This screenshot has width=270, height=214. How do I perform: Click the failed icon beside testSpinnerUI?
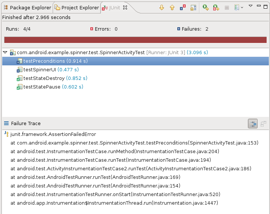[19, 70]
